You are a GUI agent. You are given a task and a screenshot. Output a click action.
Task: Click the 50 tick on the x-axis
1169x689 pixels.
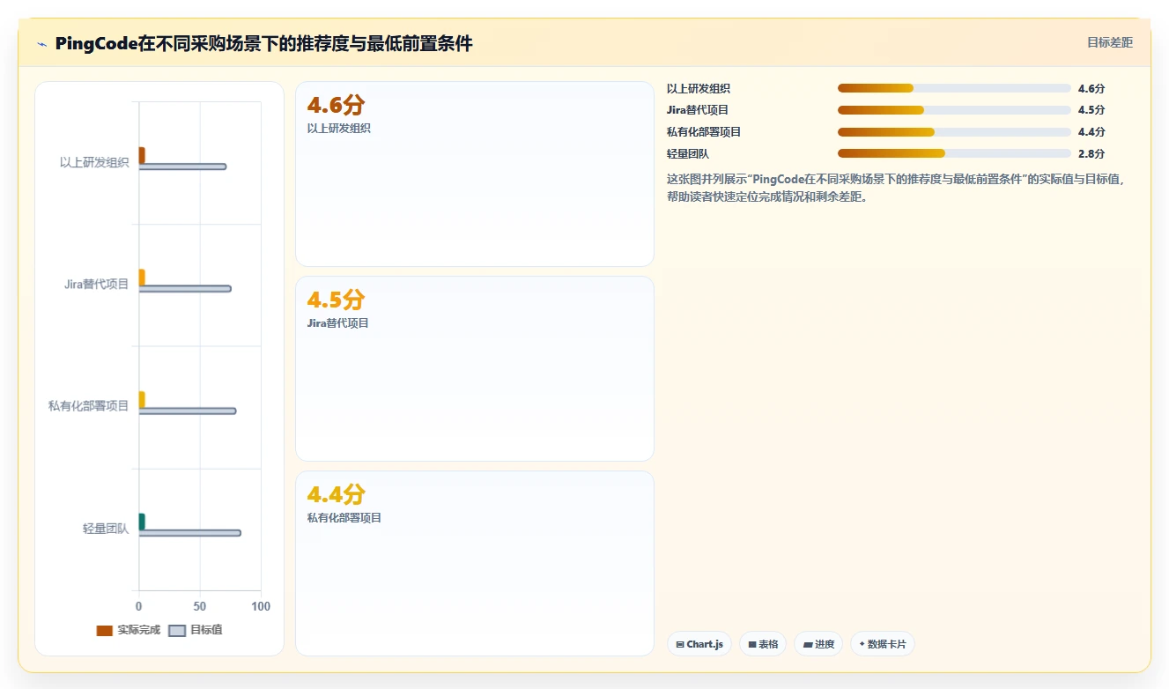coord(200,606)
